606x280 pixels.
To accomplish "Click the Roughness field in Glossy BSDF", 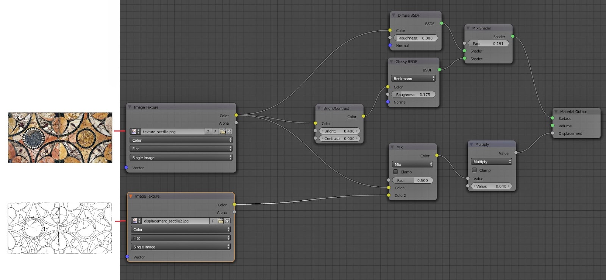I will click(413, 94).
